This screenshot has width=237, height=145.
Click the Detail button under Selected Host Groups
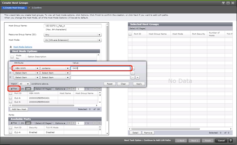click(x=135, y=133)
